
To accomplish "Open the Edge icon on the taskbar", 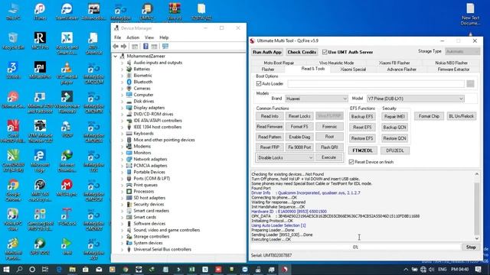I will tap(59, 270).
